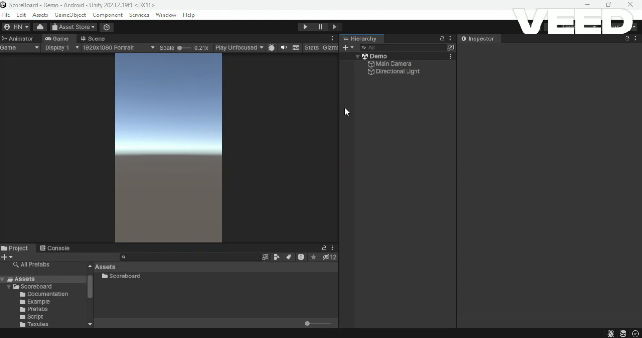Open the Demo scene options menu
The width and height of the screenshot is (642, 338).
[451, 56]
